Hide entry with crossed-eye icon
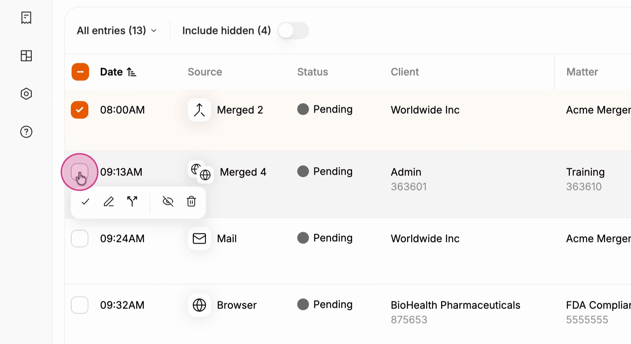631x344 pixels. click(x=168, y=201)
